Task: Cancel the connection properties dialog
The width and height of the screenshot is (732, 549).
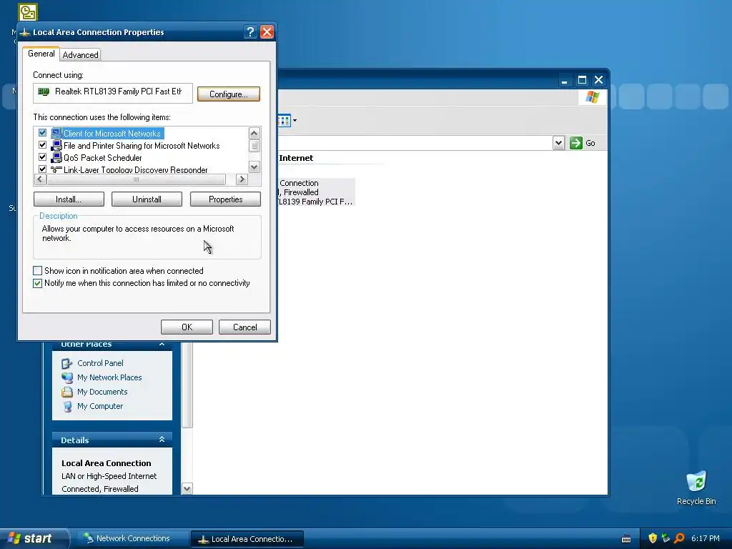Action: coord(244,327)
